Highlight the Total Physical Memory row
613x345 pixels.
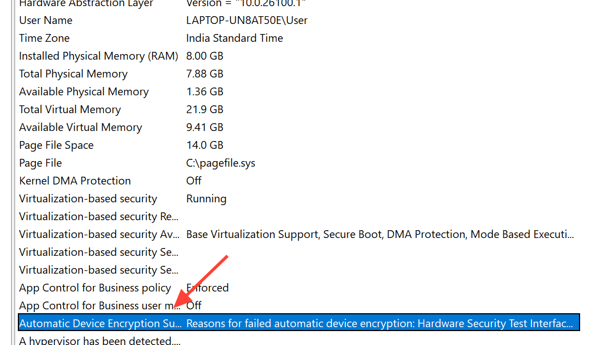[x=73, y=74]
